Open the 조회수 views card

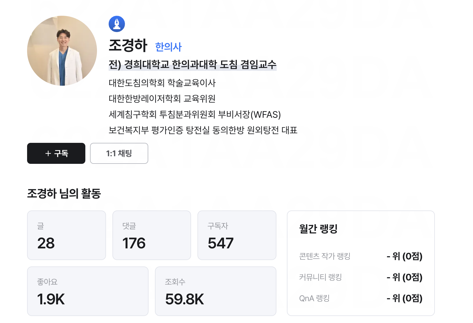tap(216, 291)
